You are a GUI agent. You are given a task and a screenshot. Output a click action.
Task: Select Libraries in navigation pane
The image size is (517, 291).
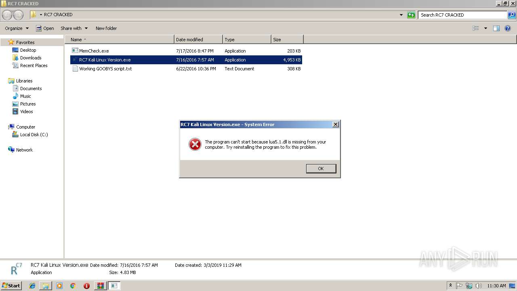pyautogui.click(x=24, y=81)
